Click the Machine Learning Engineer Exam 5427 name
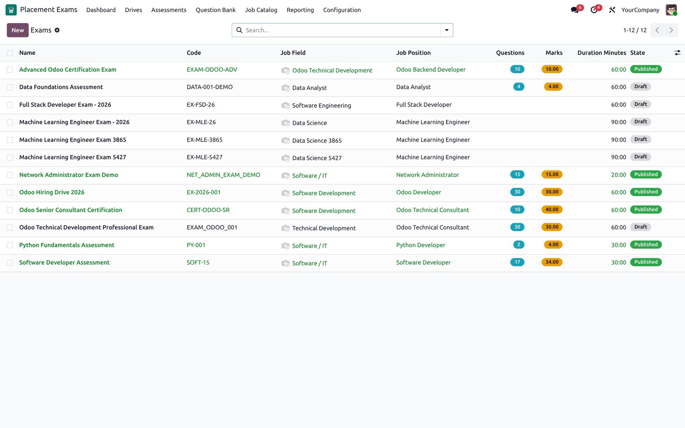685x428 pixels. click(x=73, y=157)
